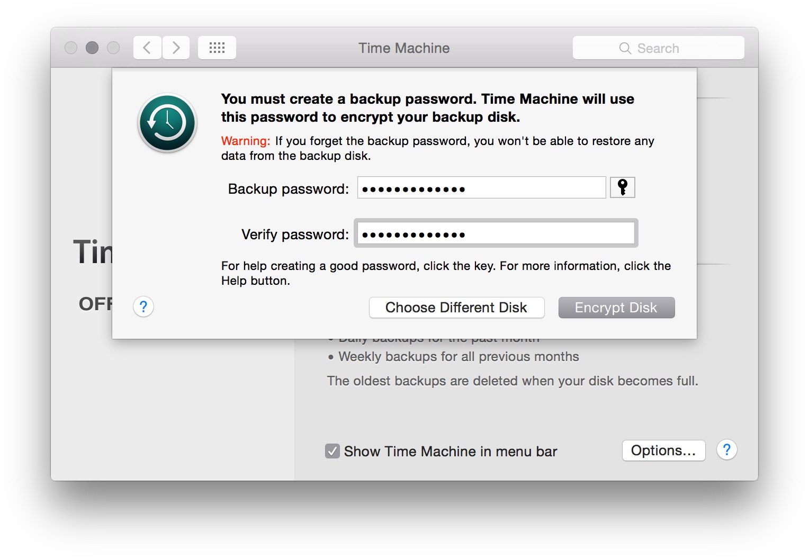Minimize the Time Machine window

[92, 48]
